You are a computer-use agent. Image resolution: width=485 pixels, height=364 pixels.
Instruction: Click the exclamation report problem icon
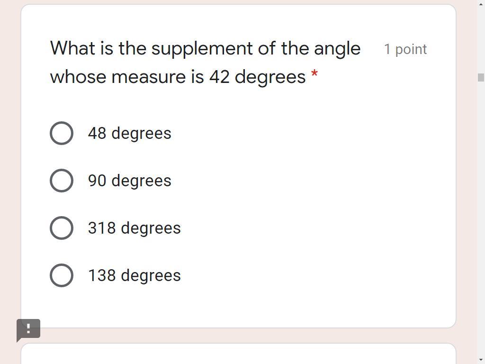(x=28, y=328)
